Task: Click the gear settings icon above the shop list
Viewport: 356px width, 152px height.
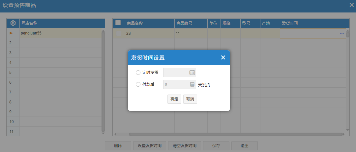Action: point(13,23)
